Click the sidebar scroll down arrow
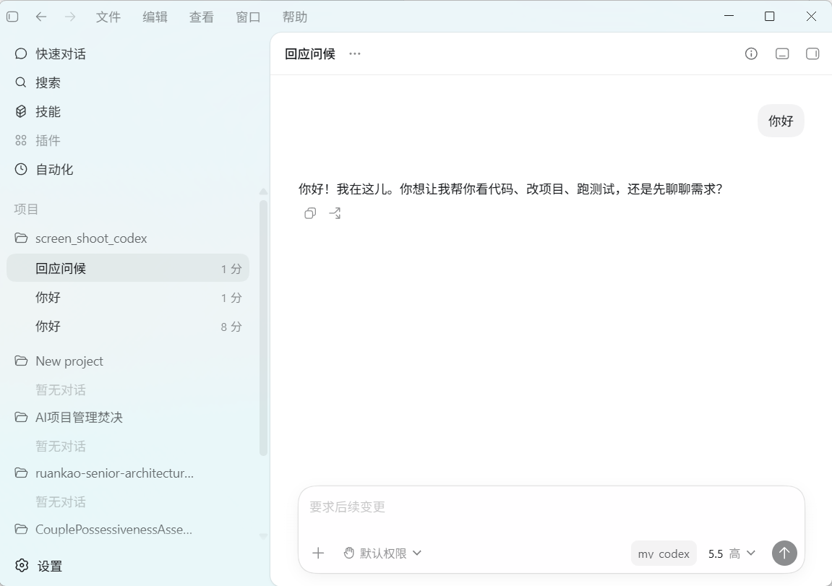Screen dimensions: 832x586 pyautogui.click(x=263, y=537)
